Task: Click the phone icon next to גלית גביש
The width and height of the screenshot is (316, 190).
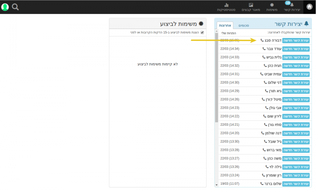Action: [264, 57]
